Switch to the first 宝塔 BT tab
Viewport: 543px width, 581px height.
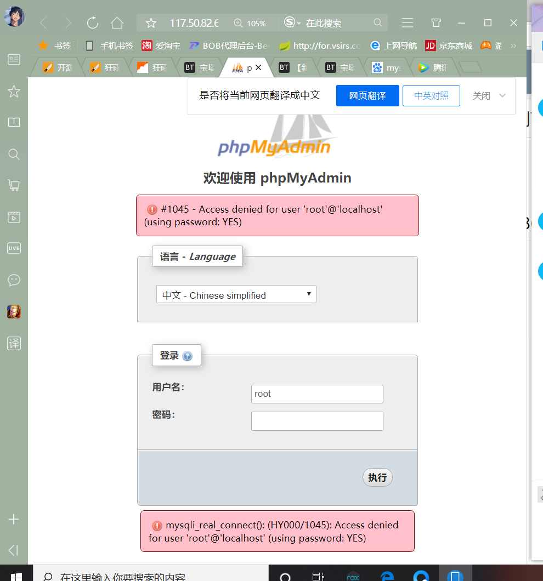tap(199, 67)
